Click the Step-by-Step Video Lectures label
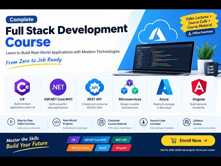This screenshot has width=221, height=166. 26,122
